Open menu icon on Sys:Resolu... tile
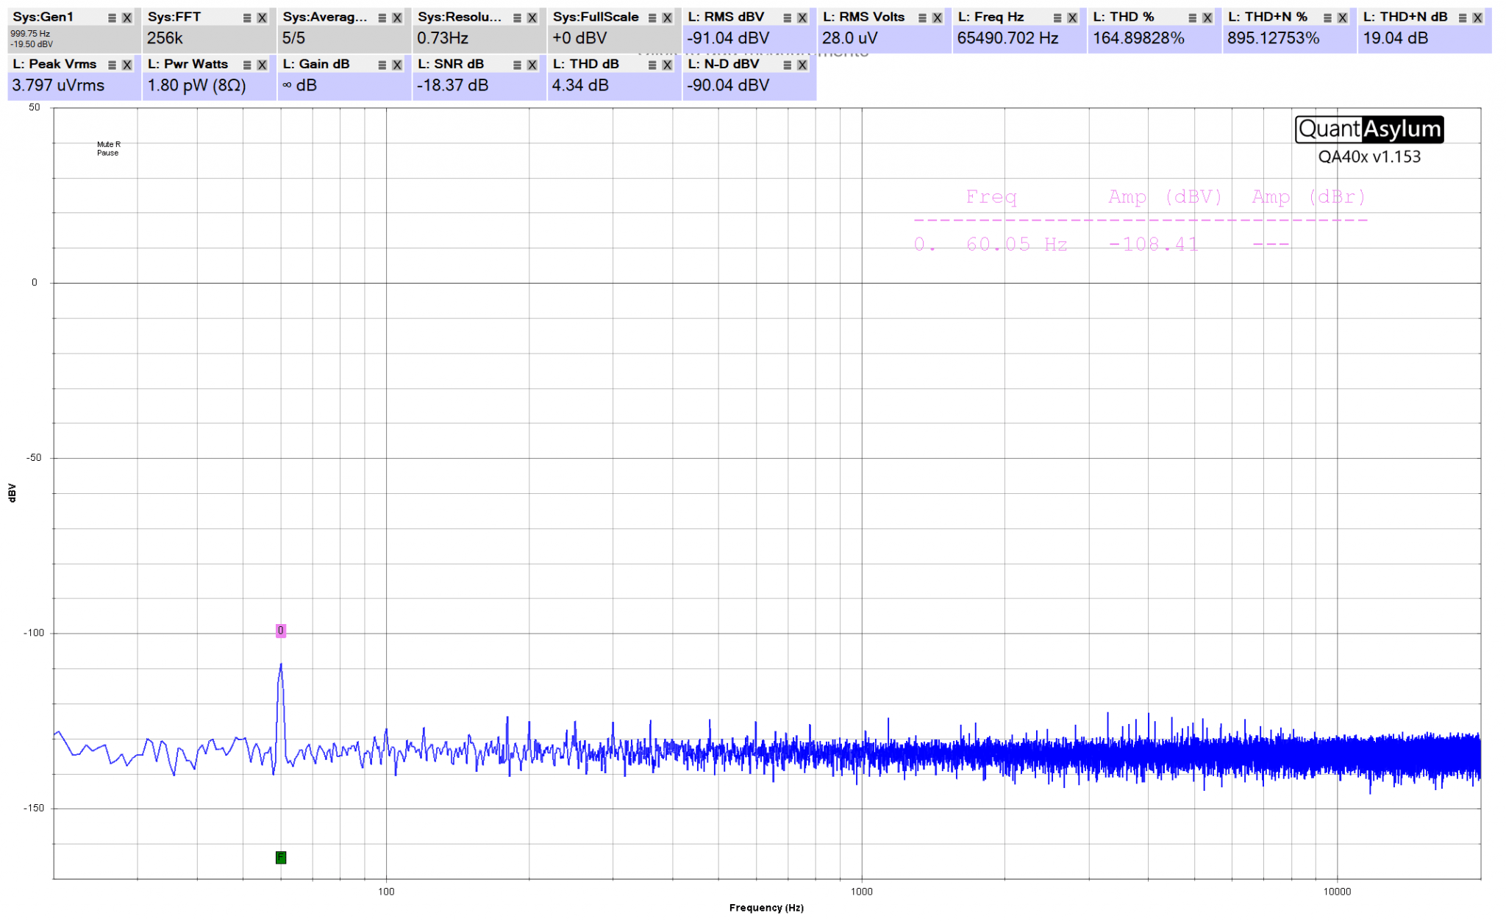The width and height of the screenshot is (1506, 921). [517, 18]
